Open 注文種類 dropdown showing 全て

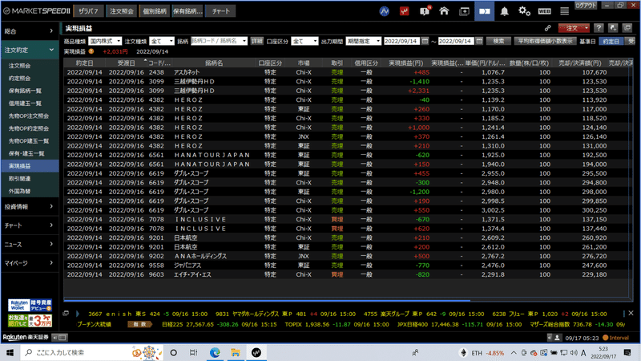click(162, 41)
